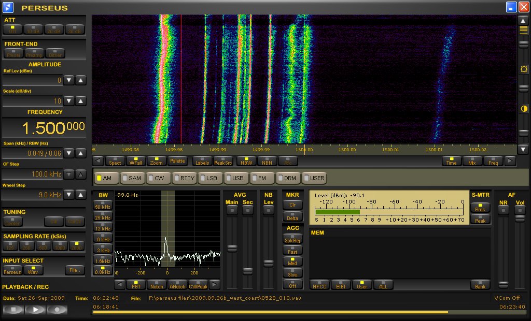Click the left arrow before PBT button
Image resolution: width=531 pixels, height=321 pixels.
pyautogui.click(x=120, y=285)
